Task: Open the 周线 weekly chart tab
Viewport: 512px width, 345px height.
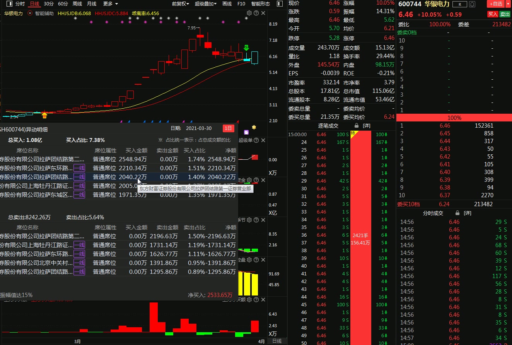Action: pos(77,4)
